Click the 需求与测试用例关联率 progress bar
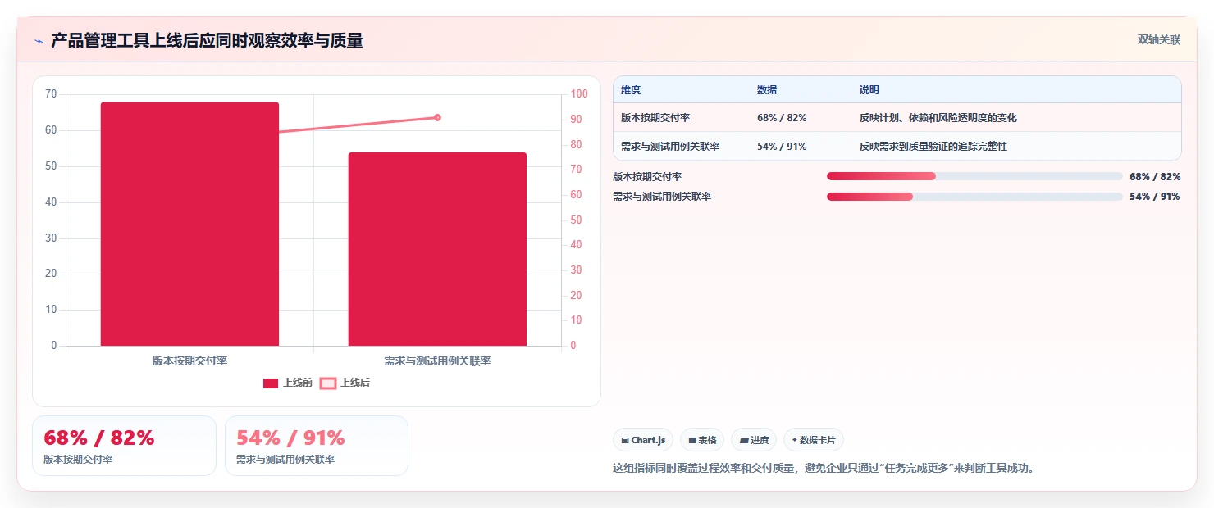Image resolution: width=1214 pixels, height=508 pixels. pyautogui.click(x=974, y=197)
